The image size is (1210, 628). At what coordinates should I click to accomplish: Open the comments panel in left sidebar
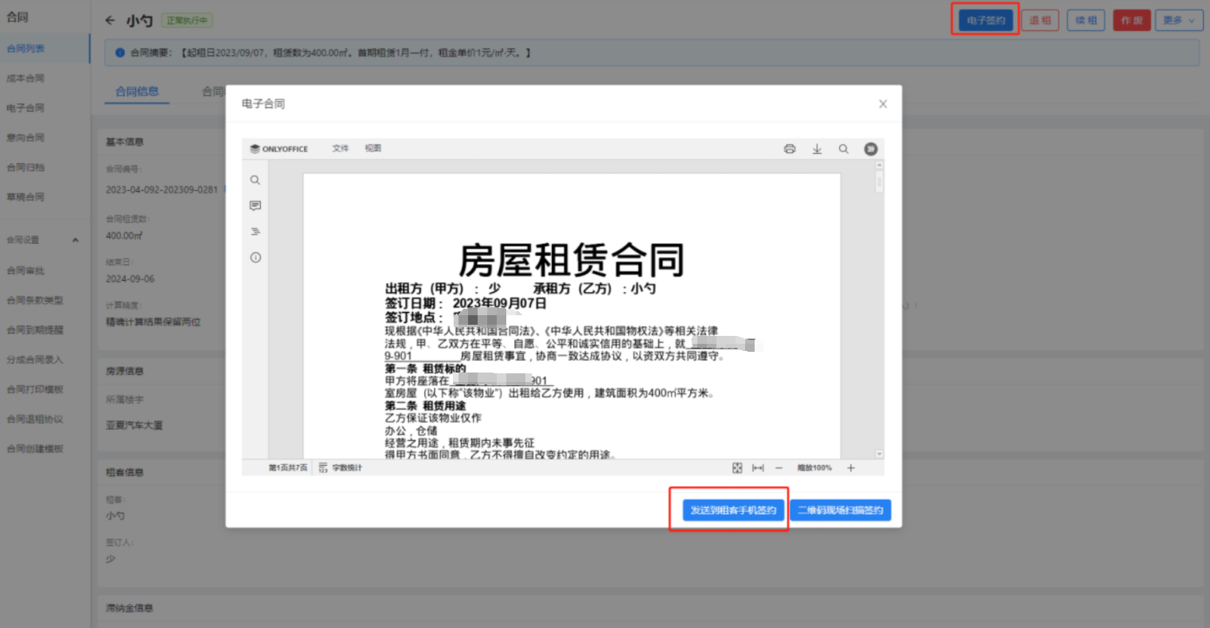(256, 206)
